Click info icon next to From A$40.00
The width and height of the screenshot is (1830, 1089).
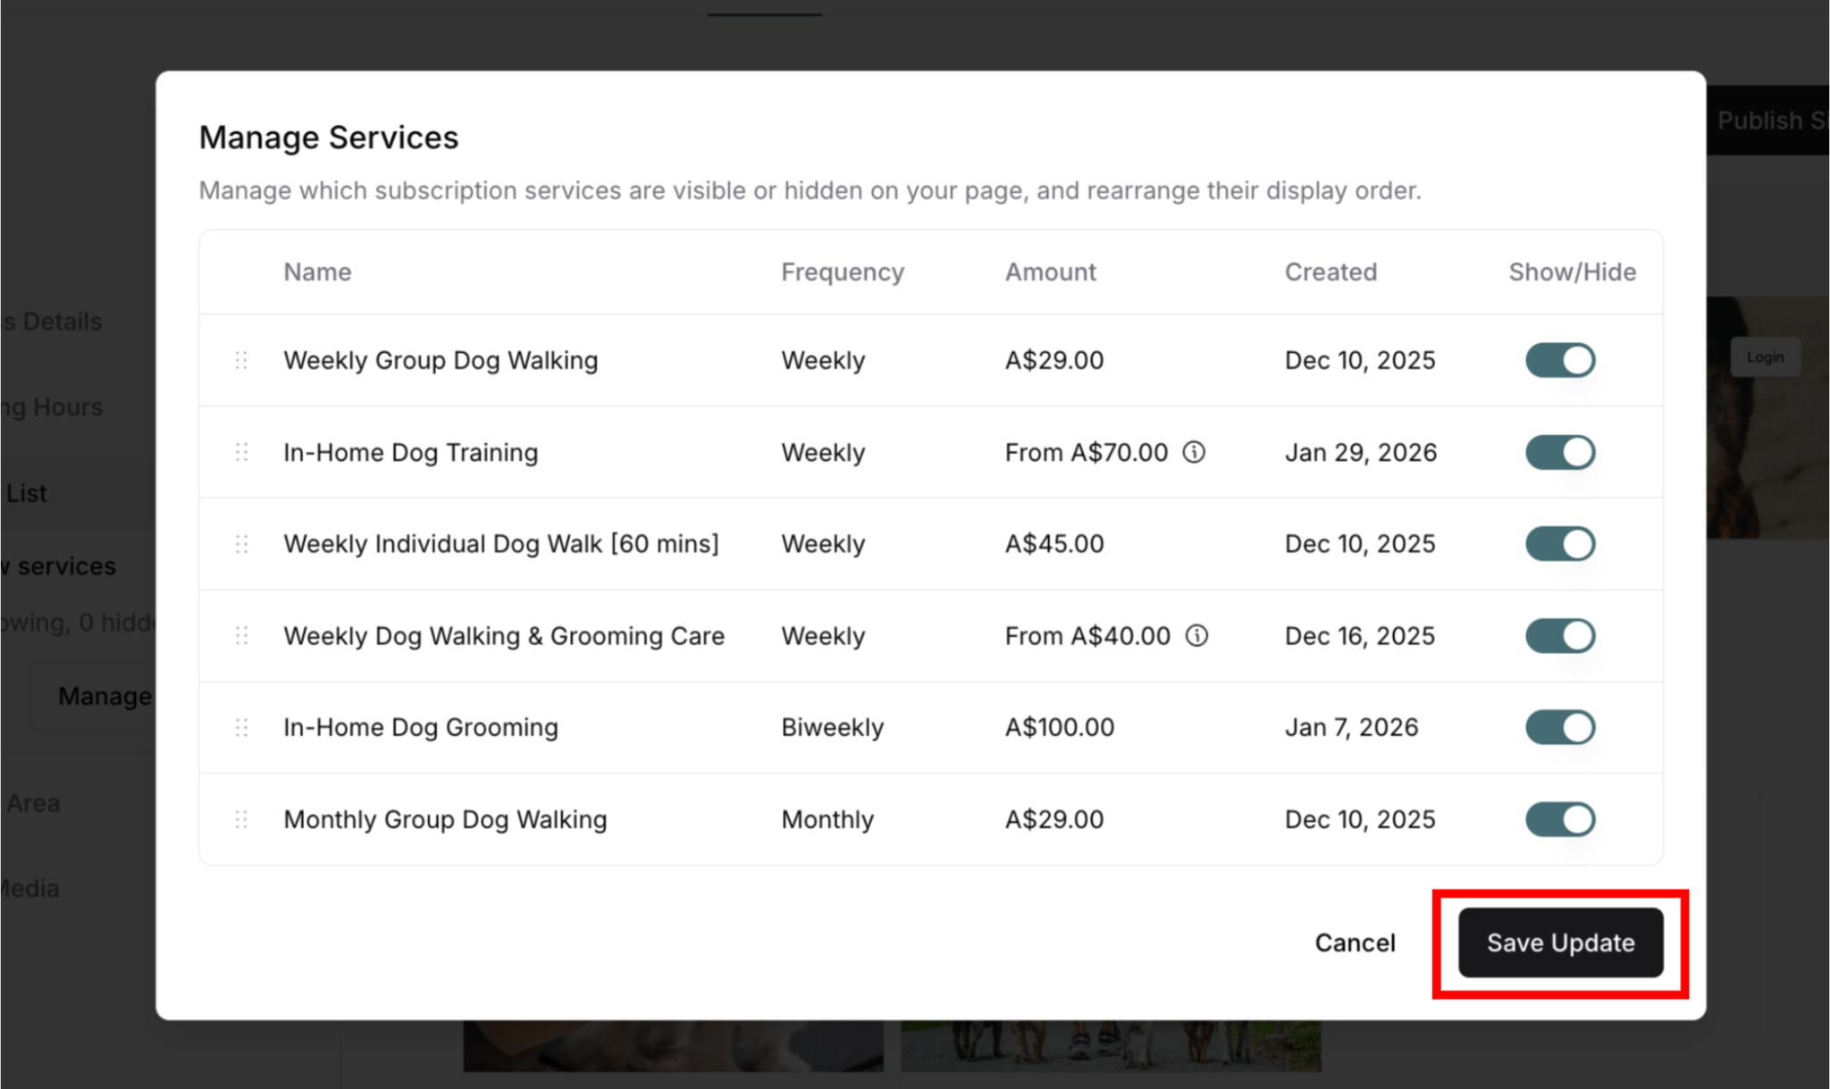click(1196, 636)
